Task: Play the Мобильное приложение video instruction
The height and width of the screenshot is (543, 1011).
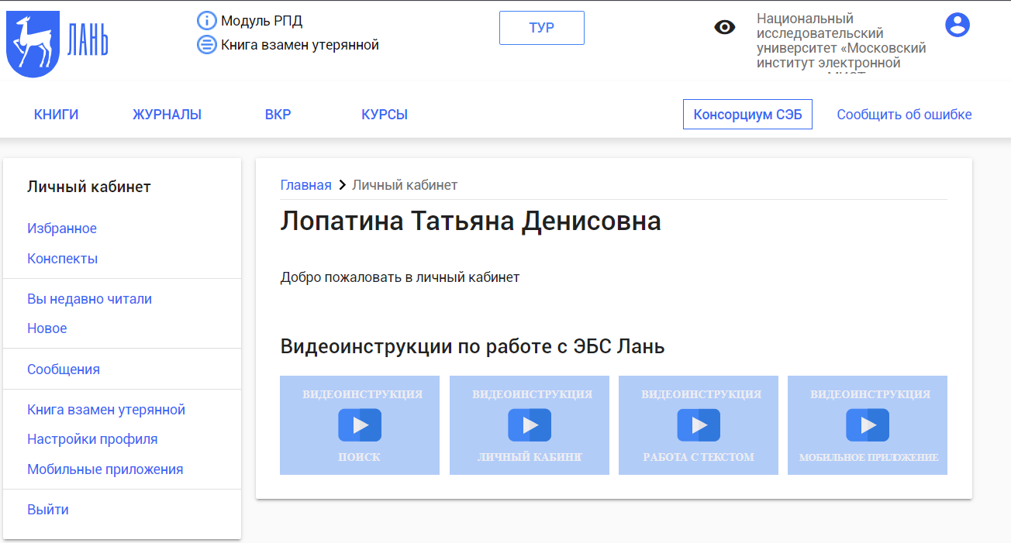Action: tap(867, 425)
